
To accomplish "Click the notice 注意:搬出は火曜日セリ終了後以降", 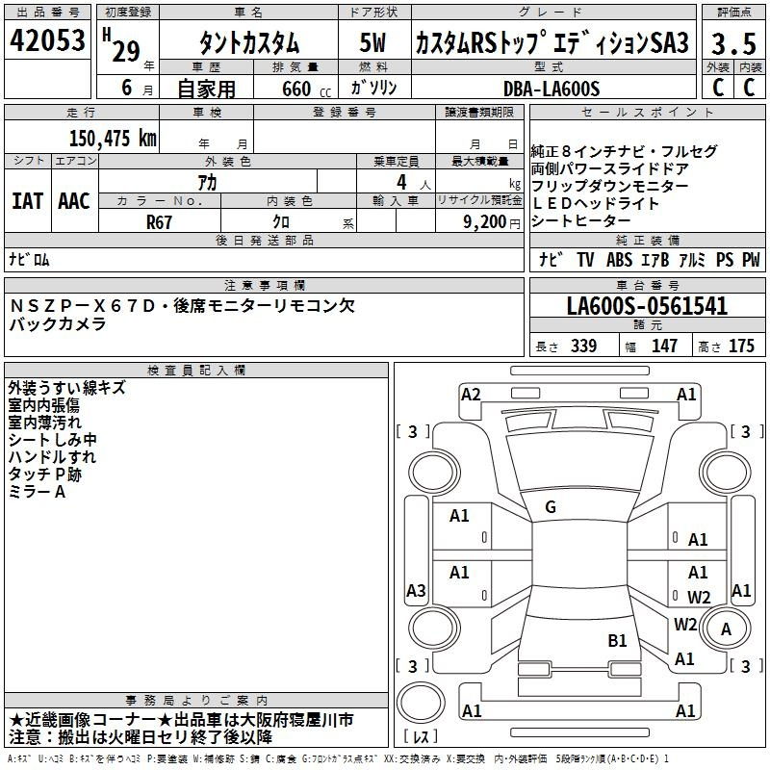I will click(141, 737).
